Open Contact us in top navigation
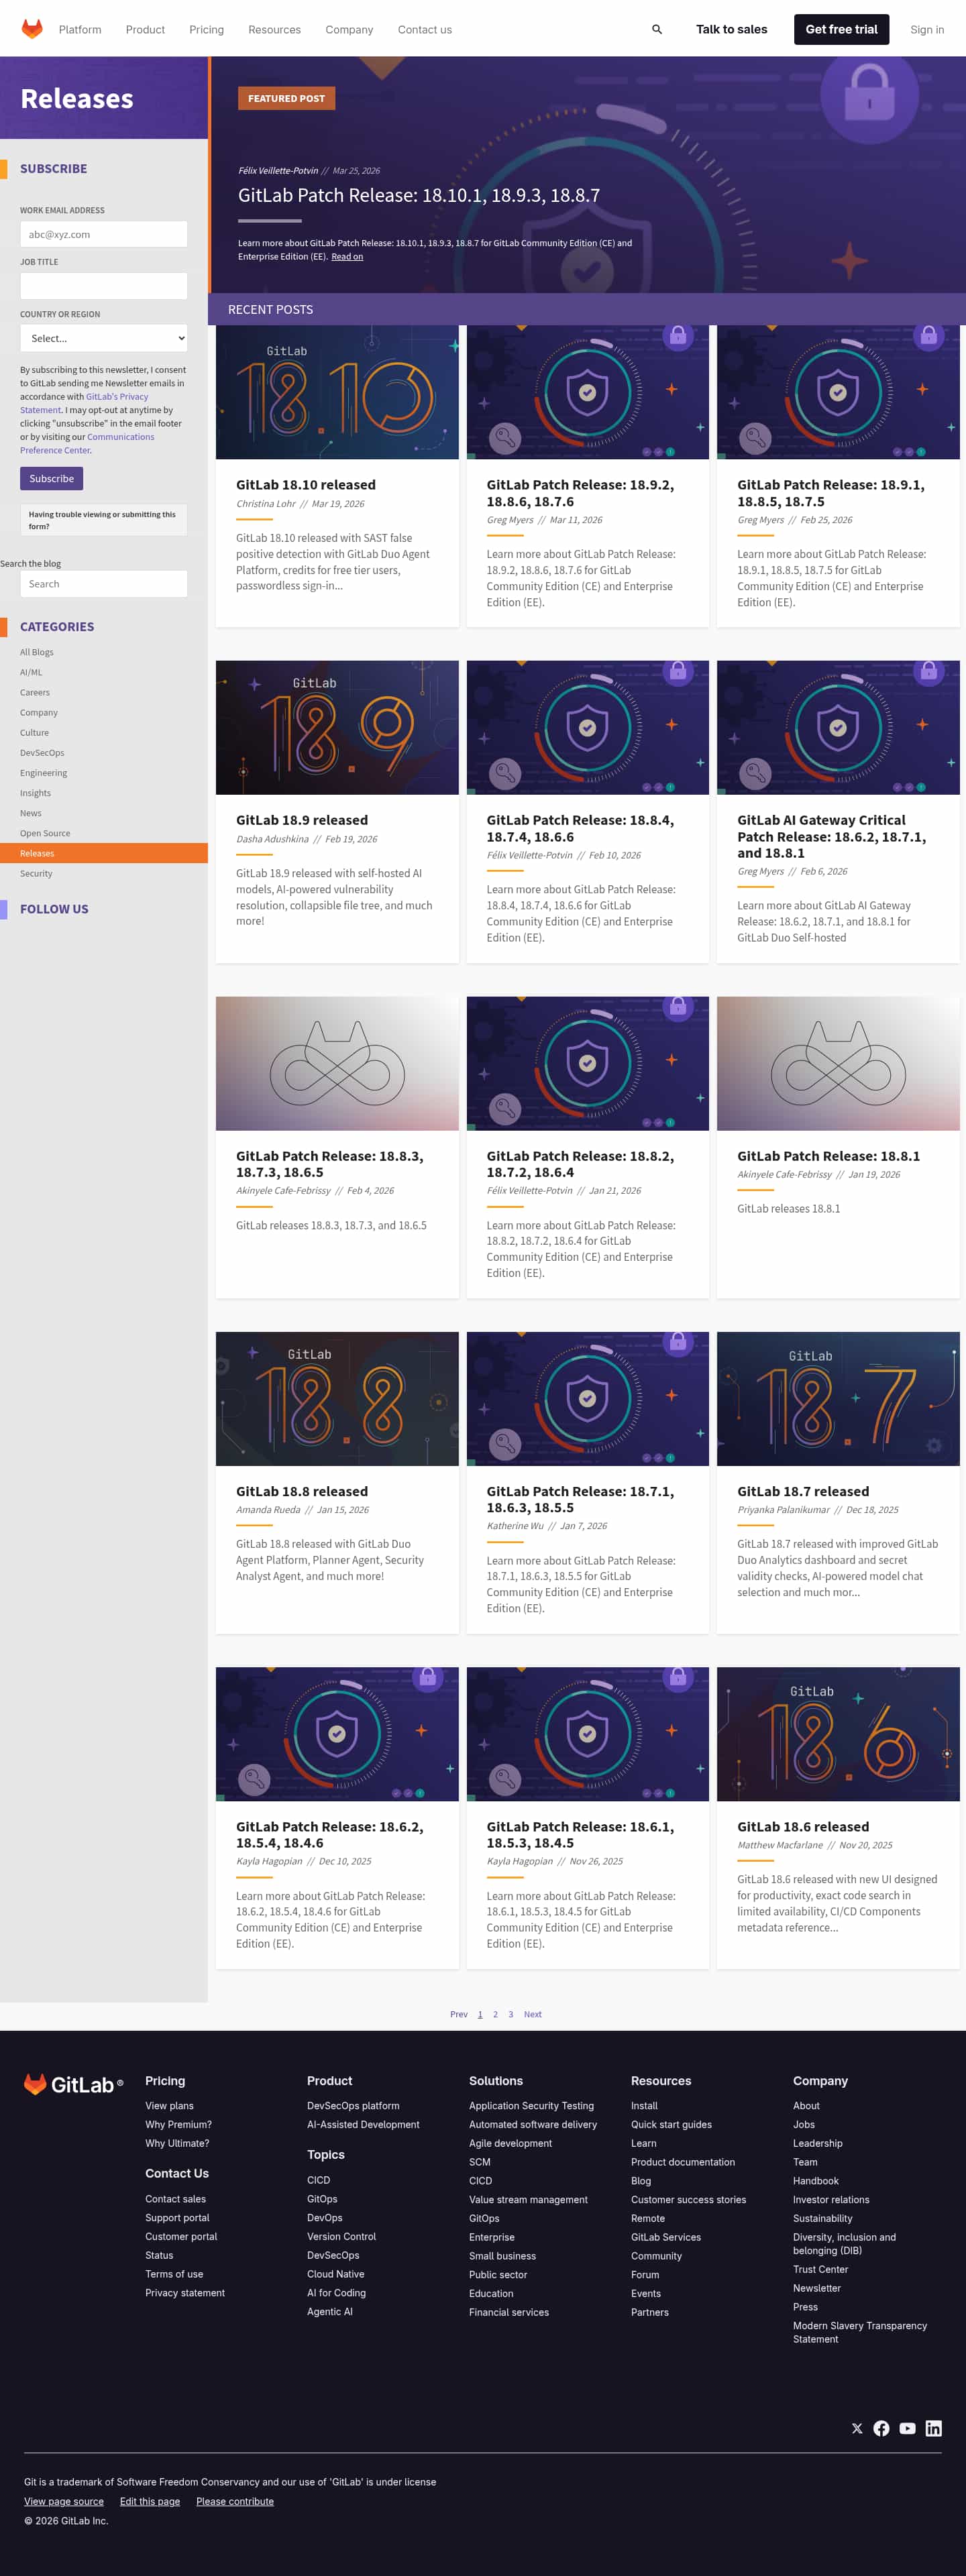This screenshot has height=2576, width=966. point(425,30)
